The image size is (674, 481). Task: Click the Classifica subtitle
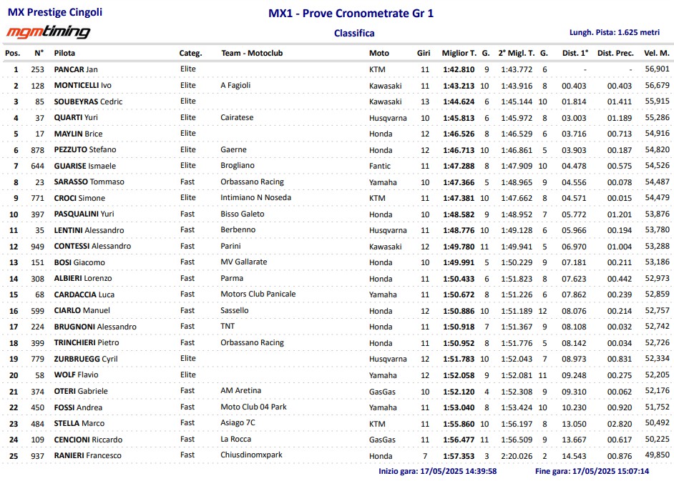pos(354,33)
